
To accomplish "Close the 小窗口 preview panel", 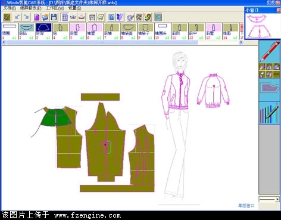I will [279, 10].
